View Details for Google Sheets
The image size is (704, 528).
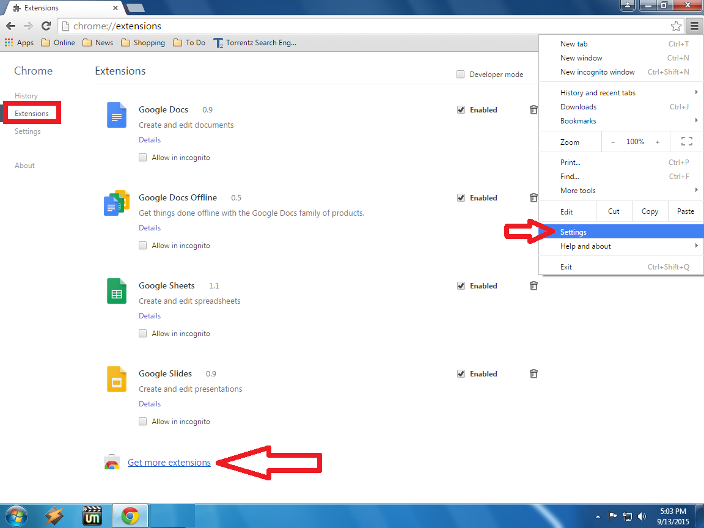(x=150, y=315)
